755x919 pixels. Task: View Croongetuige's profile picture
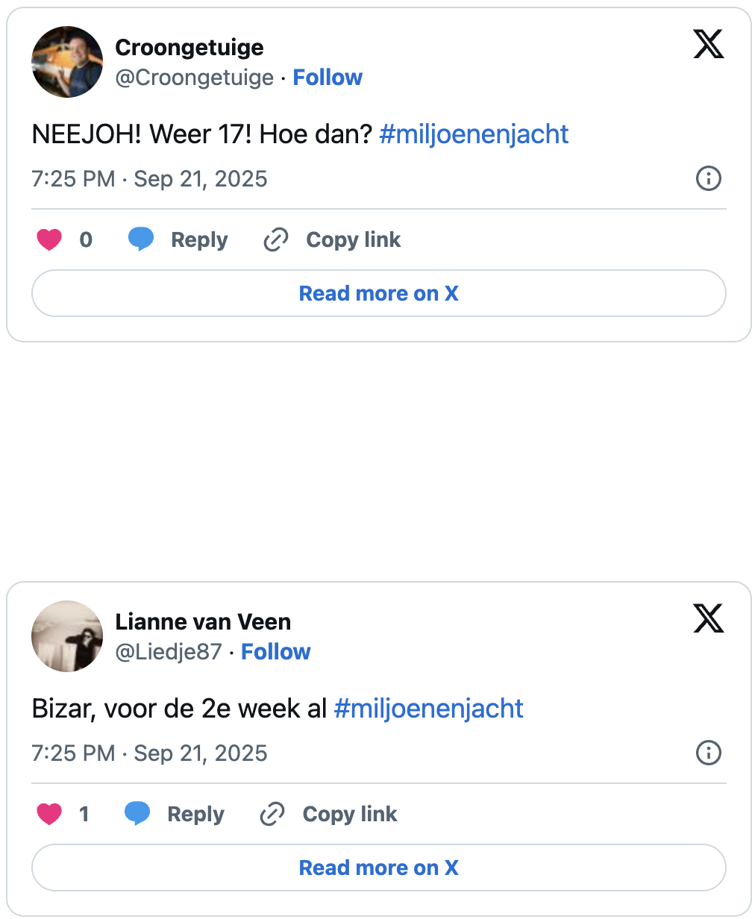coord(67,62)
